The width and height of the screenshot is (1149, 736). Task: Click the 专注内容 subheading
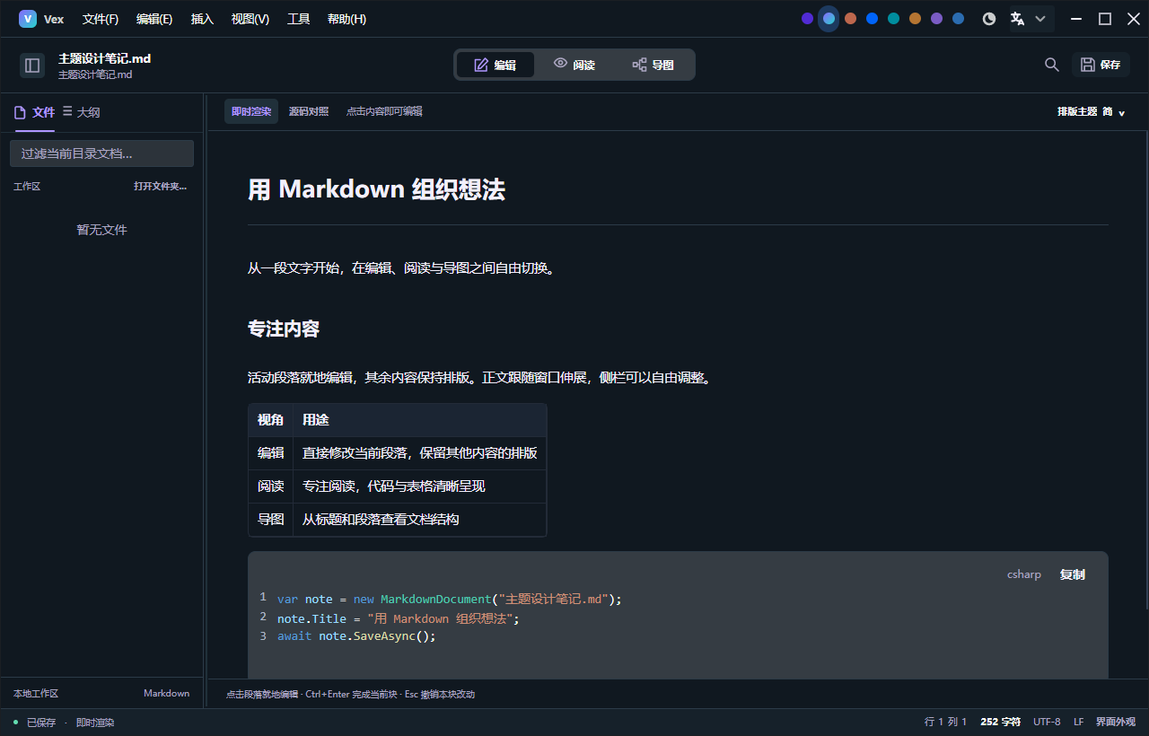tap(284, 329)
